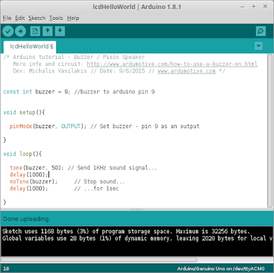Open the Sketch menu
Image resolution: width=274 pixels, height=273 pixels.
click(37, 18)
